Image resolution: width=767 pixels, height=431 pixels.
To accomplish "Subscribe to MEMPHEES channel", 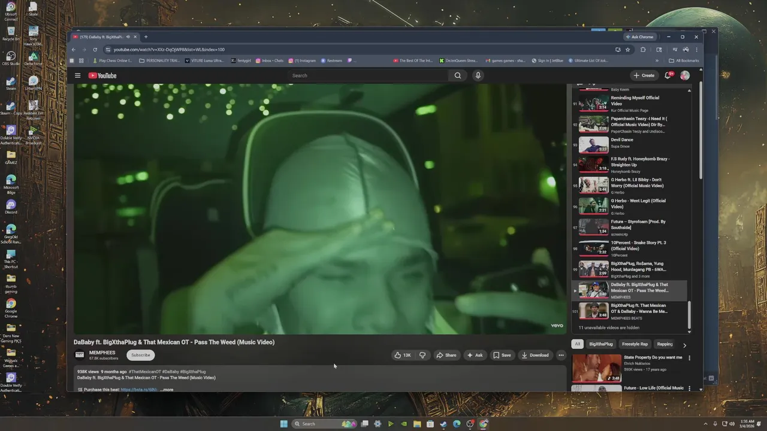I will click(141, 355).
